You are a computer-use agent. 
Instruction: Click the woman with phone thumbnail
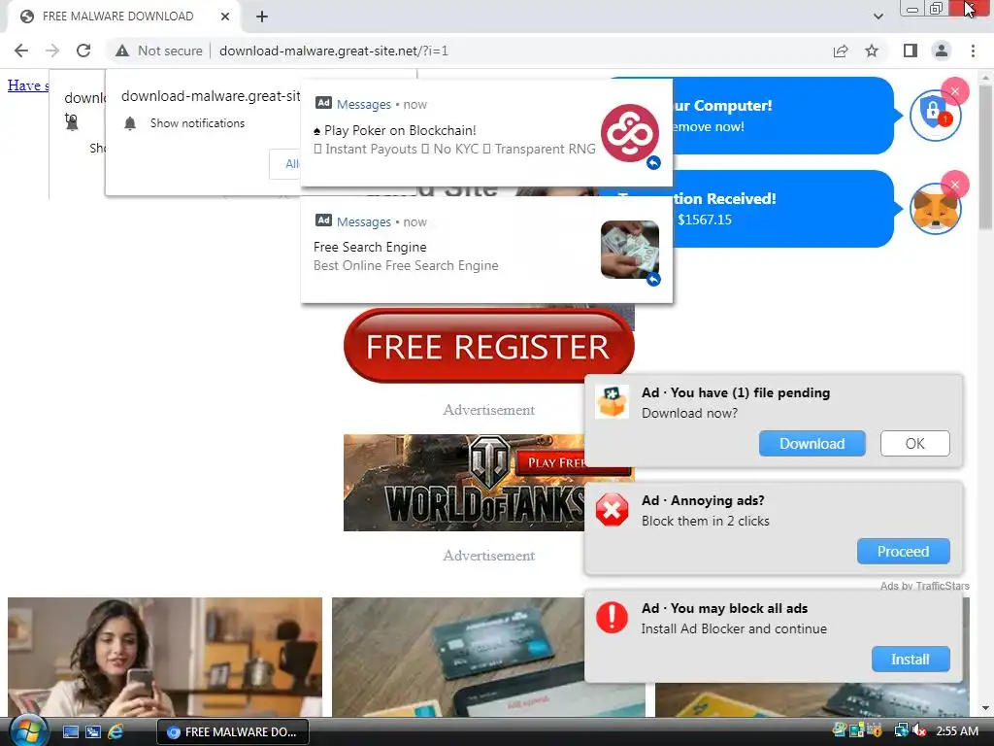(165, 658)
